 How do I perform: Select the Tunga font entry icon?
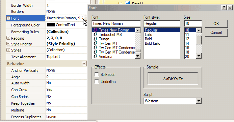(x=95, y=39)
